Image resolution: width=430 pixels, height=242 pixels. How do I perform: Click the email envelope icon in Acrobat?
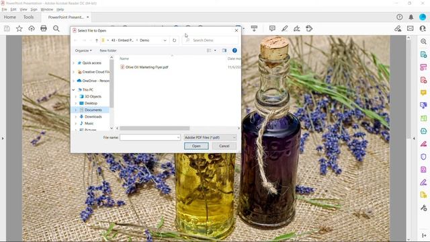click(x=411, y=28)
